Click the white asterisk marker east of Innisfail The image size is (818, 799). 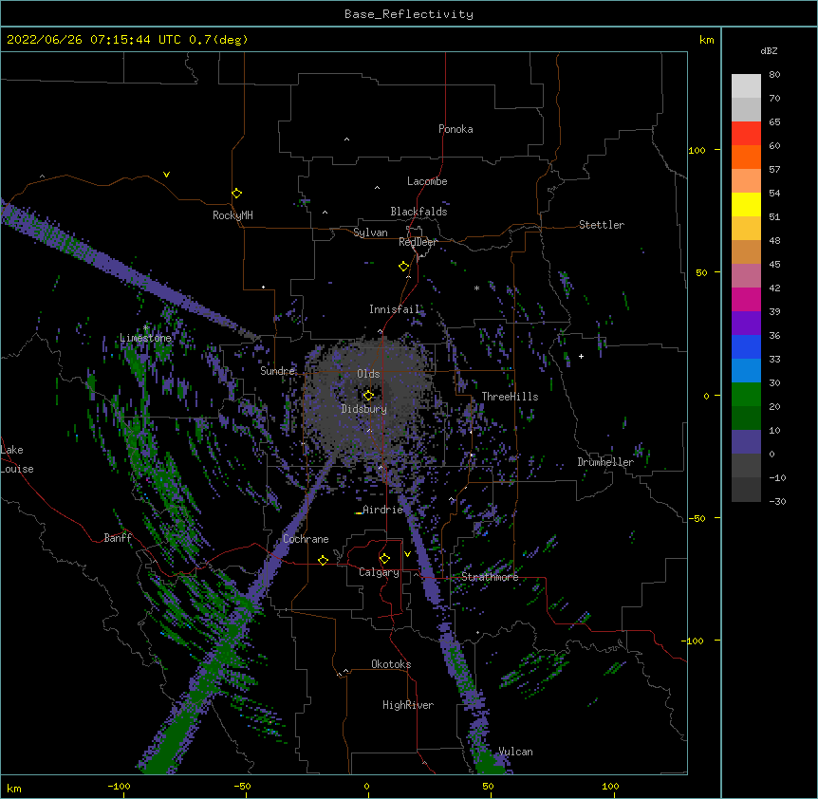tap(476, 288)
